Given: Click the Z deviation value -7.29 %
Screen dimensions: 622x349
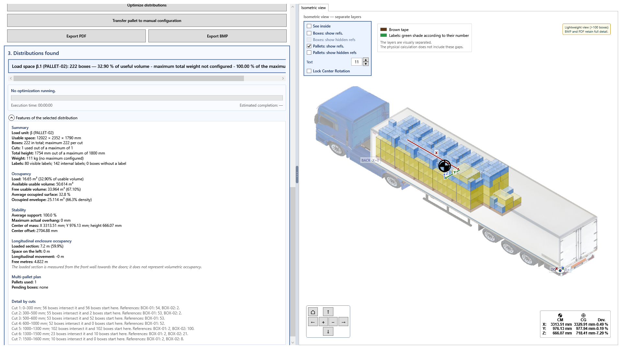Looking at the screenshot, I should click(602, 333).
